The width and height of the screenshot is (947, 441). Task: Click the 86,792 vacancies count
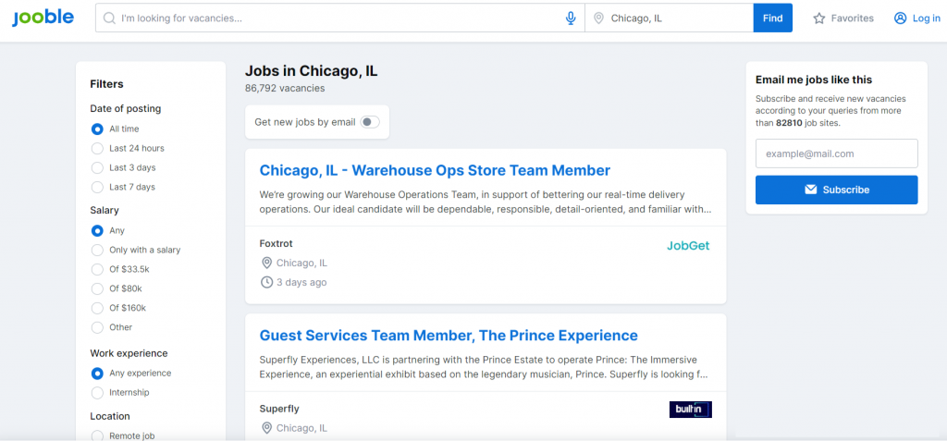[285, 88]
